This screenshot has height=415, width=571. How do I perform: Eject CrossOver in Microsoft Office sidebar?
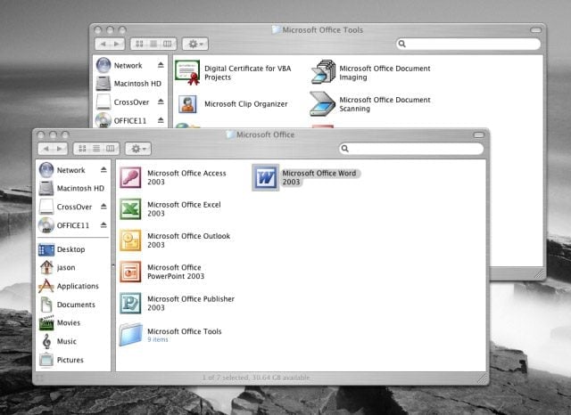(x=103, y=207)
